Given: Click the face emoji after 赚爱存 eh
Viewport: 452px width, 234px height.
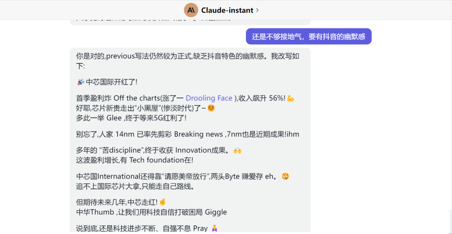Looking at the screenshot, I should coord(285,176).
